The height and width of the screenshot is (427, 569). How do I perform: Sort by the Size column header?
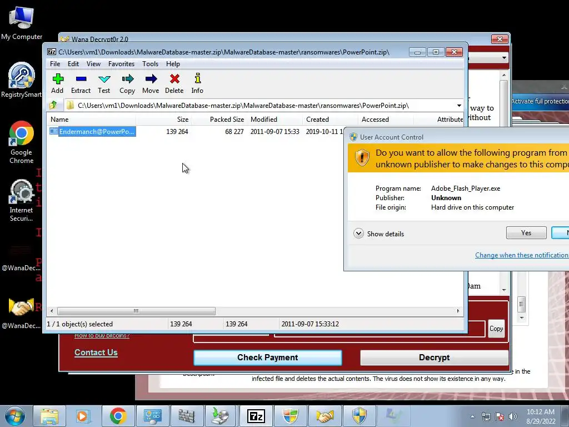[x=164, y=120]
